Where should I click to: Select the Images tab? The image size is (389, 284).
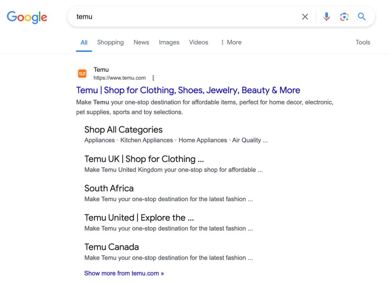(169, 42)
